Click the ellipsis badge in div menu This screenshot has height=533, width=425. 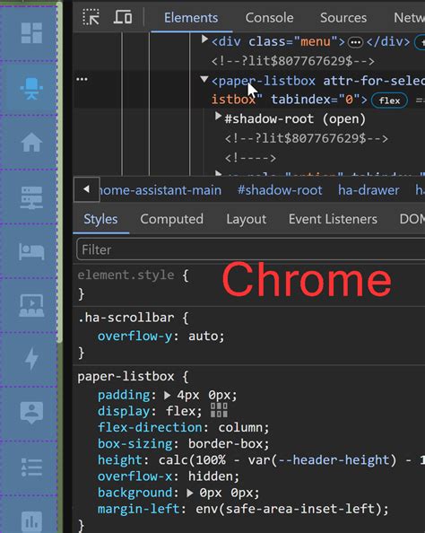point(355,42)
